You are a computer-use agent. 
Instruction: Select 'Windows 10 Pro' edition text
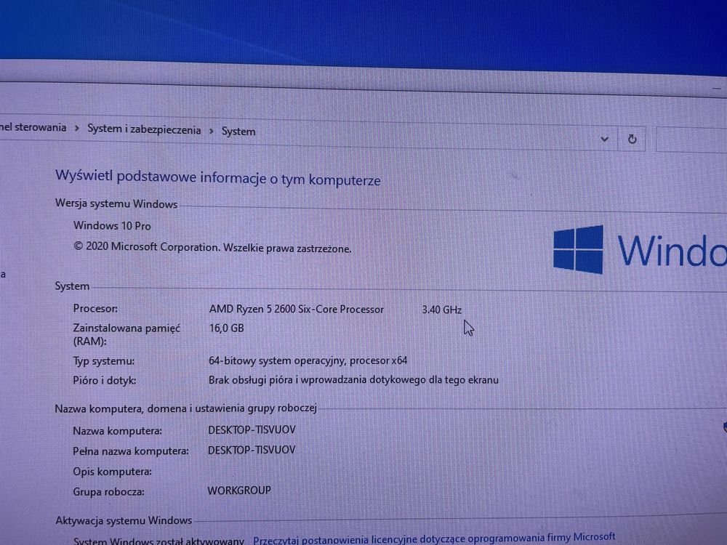point(112,226)
